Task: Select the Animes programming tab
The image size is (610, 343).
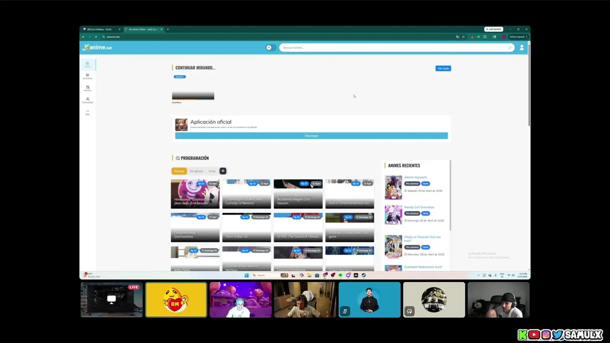Action: tap(179, 171)
